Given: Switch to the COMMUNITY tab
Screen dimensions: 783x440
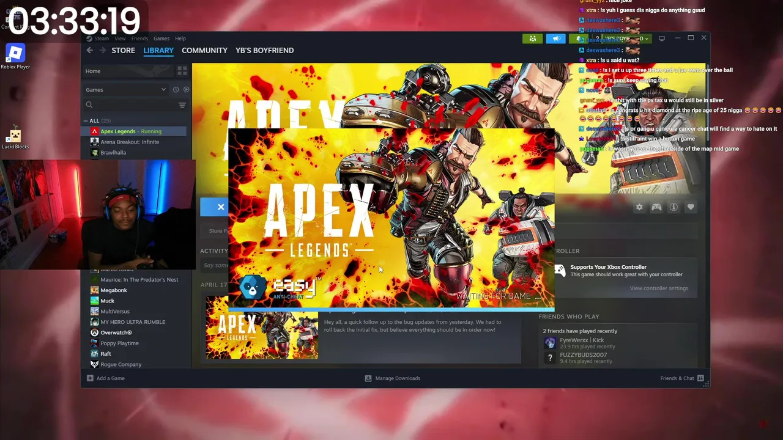Looking at the screenshot, I should click(204, 50).
